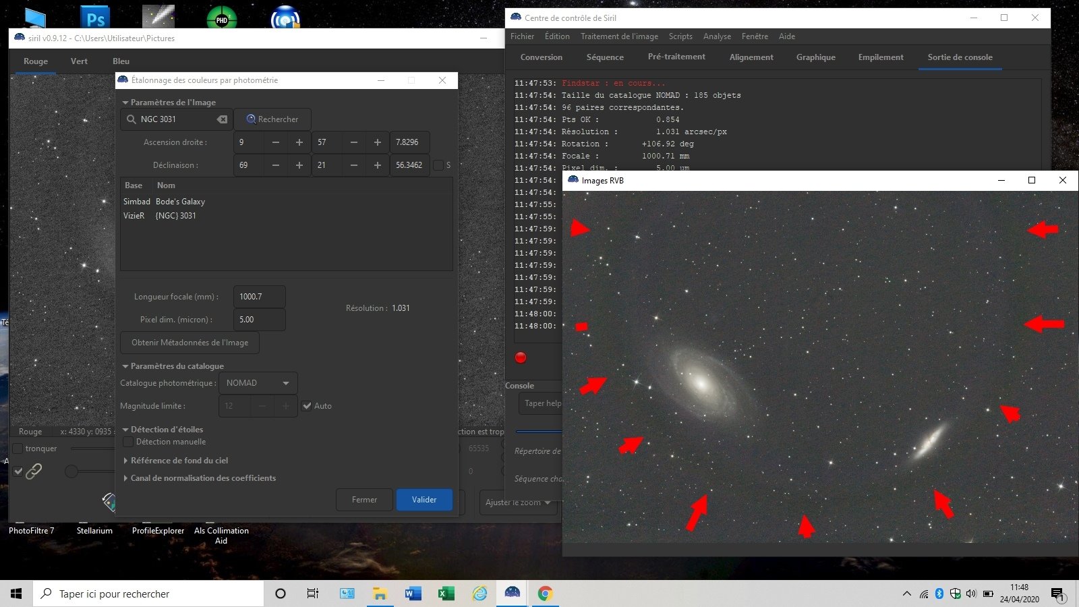
Task: Open the comet image desktop shortcut
Action: coord(158,17)
